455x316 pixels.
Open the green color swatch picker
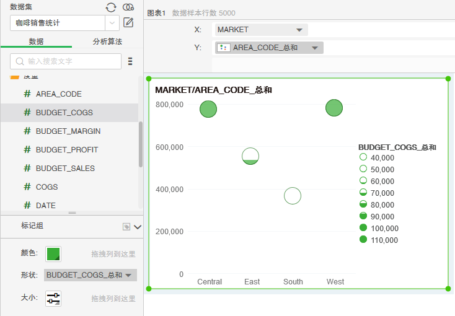(53, 253)
